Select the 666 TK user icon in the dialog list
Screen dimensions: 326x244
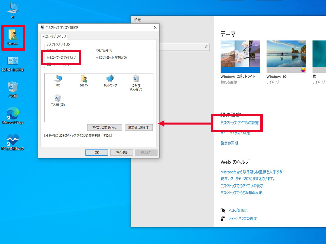point(84,81)
